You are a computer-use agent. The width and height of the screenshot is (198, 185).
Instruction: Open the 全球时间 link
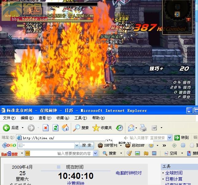[x=174, y=173]
